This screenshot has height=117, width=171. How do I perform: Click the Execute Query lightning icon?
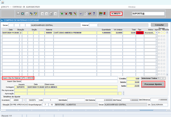35,14
